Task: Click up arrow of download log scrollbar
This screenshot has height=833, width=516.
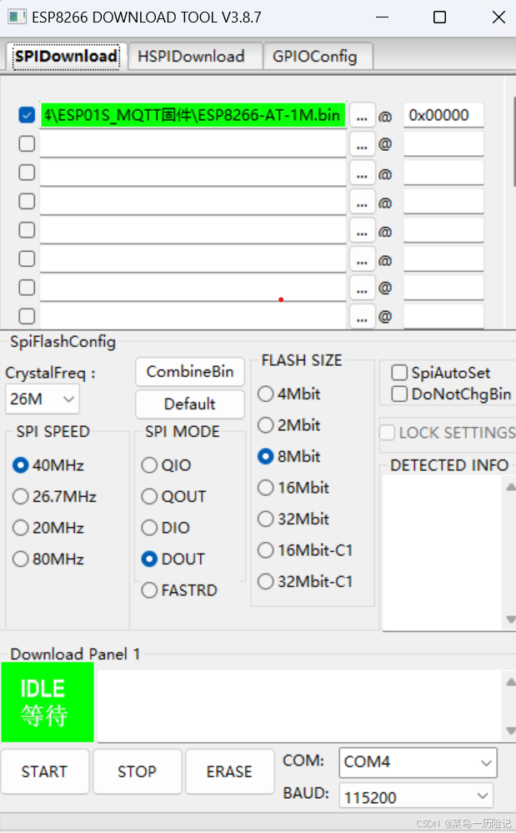Action: point(510,681)
